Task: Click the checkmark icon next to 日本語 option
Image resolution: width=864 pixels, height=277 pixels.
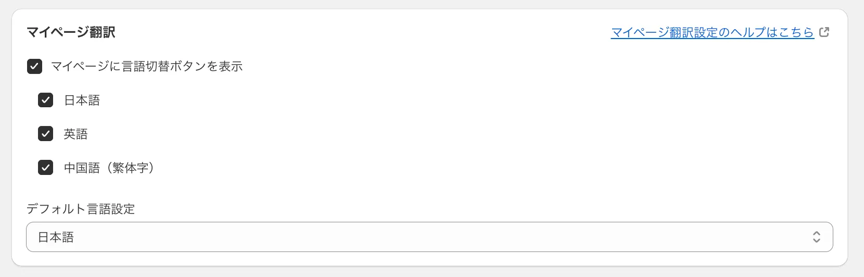Action: pyautogui.click(x=45, y=100)
